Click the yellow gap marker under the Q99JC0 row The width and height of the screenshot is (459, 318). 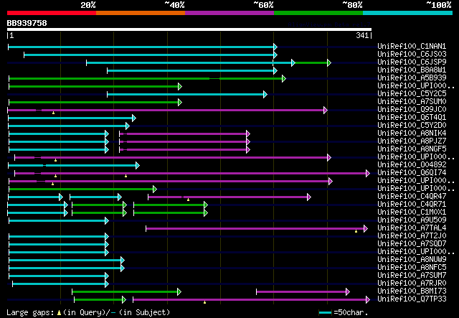tap(53, 113)
